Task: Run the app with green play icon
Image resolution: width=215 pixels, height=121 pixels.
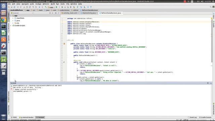Action: pyautogui.click(x=57, y=7)
